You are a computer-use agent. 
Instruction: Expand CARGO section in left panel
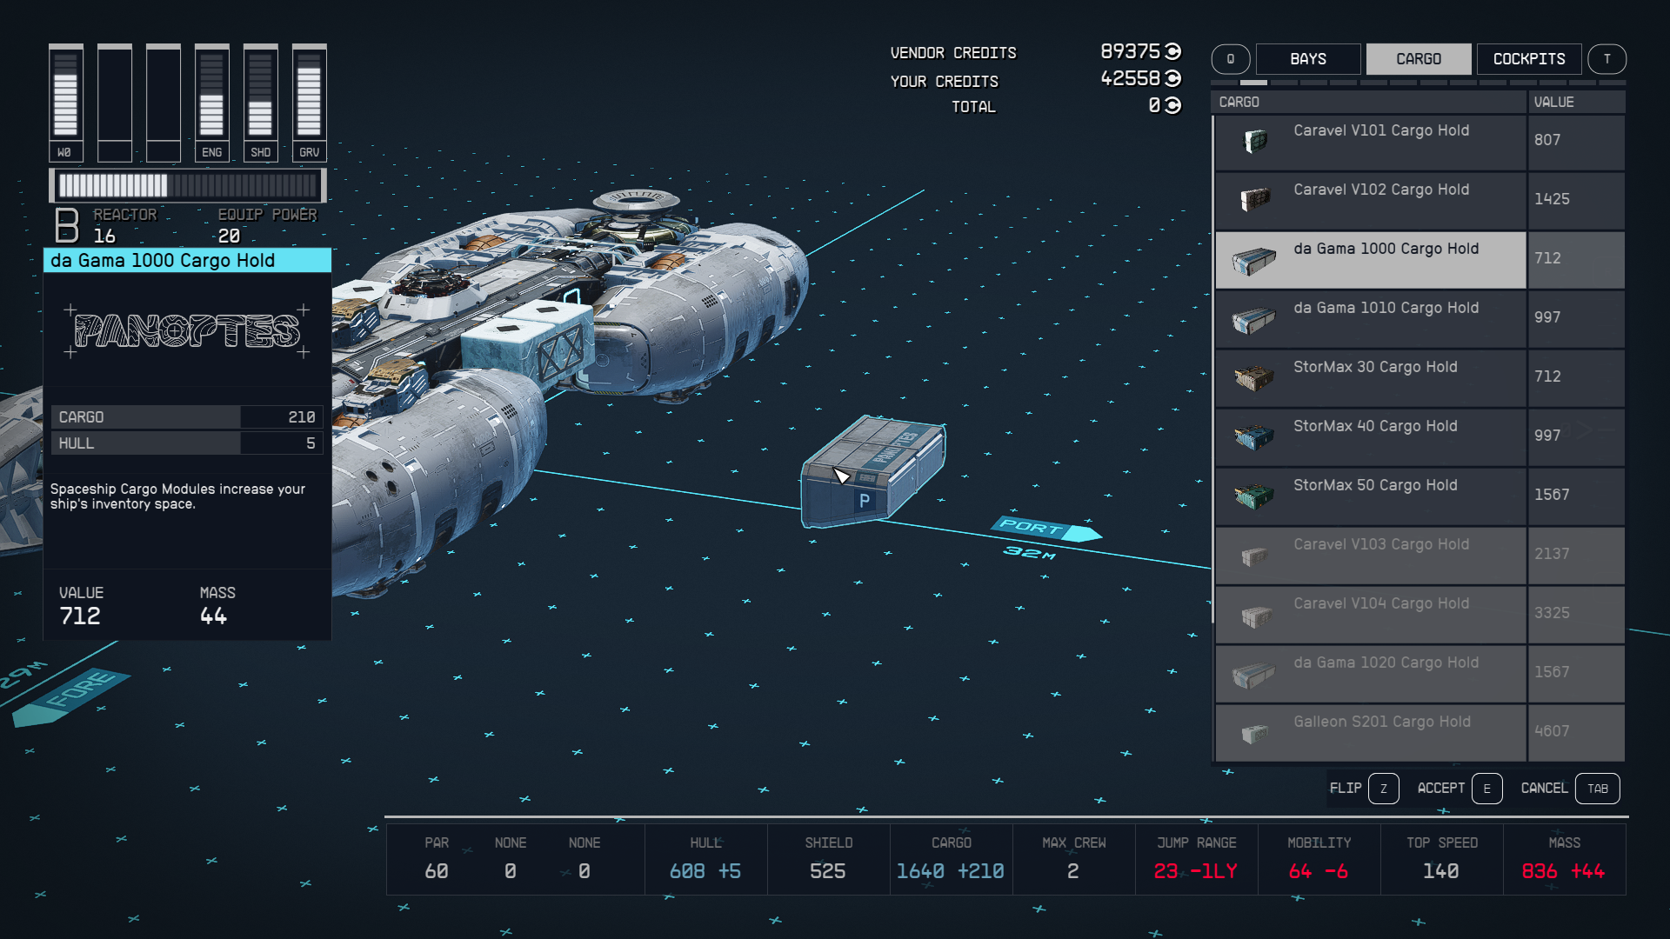click(x=184, y=416)
